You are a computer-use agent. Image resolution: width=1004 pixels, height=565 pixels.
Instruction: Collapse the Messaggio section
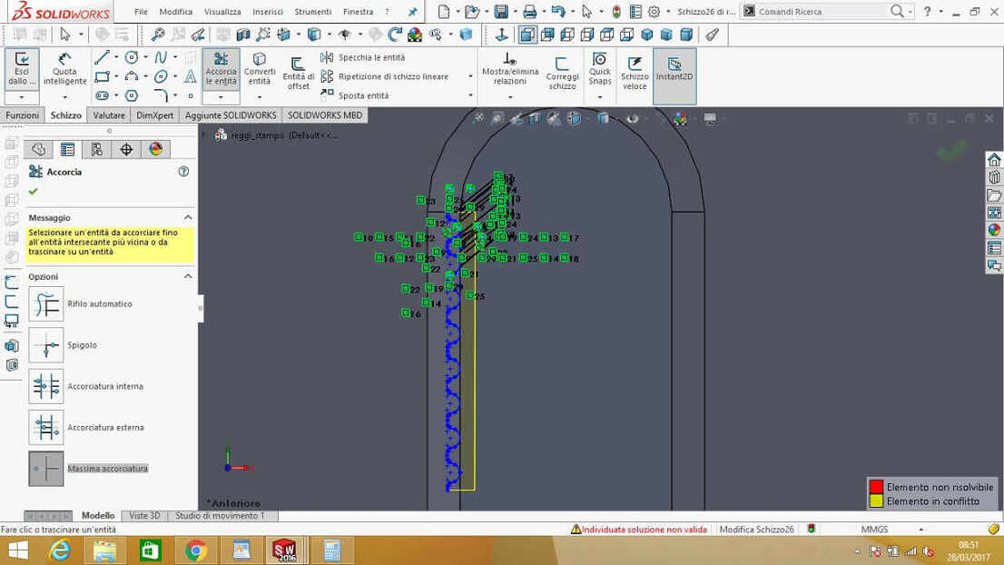click(x=188, y=218)
